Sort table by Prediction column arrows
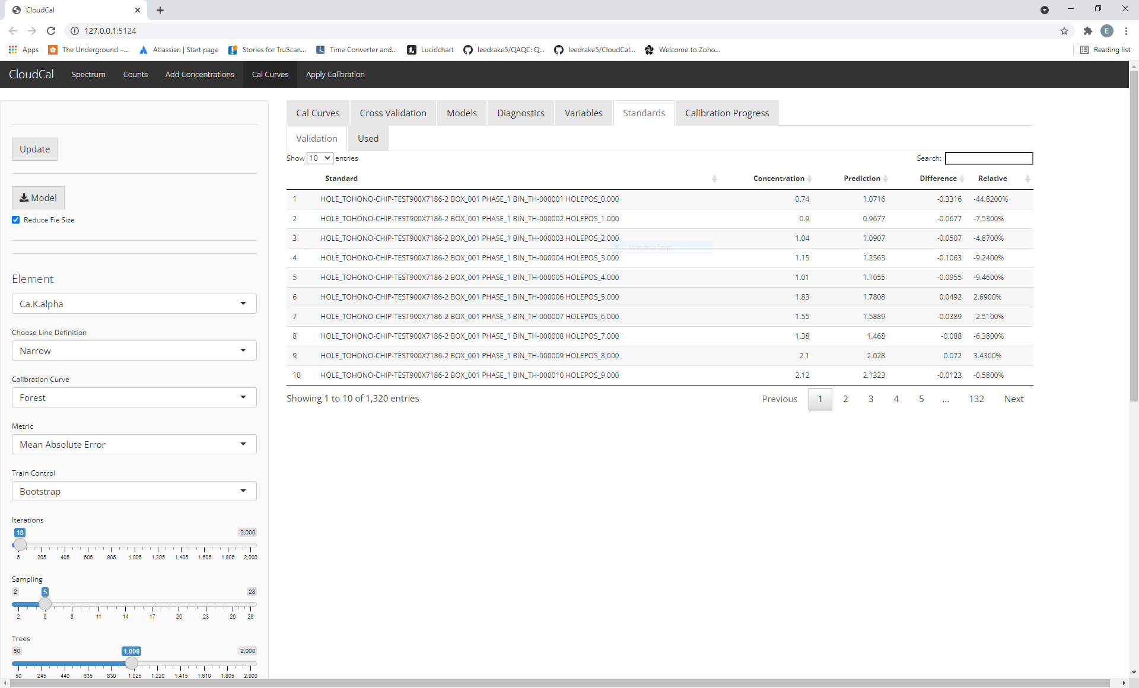Viewport: 1139px width, 688px height. [885, 179]
